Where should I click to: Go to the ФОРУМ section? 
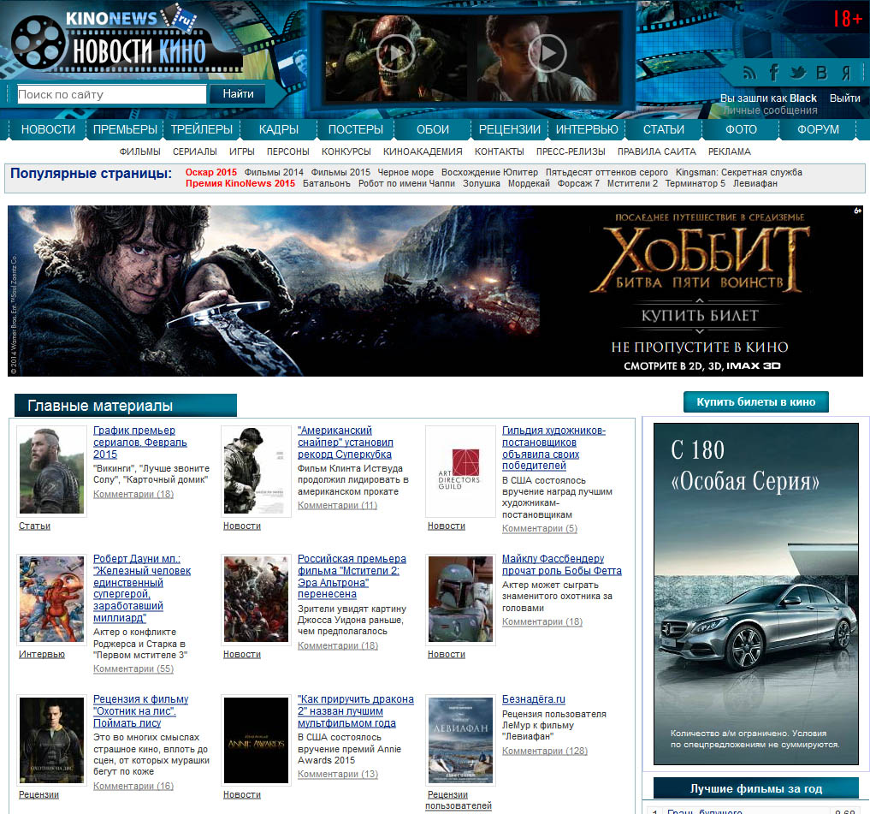click(818, 129)
